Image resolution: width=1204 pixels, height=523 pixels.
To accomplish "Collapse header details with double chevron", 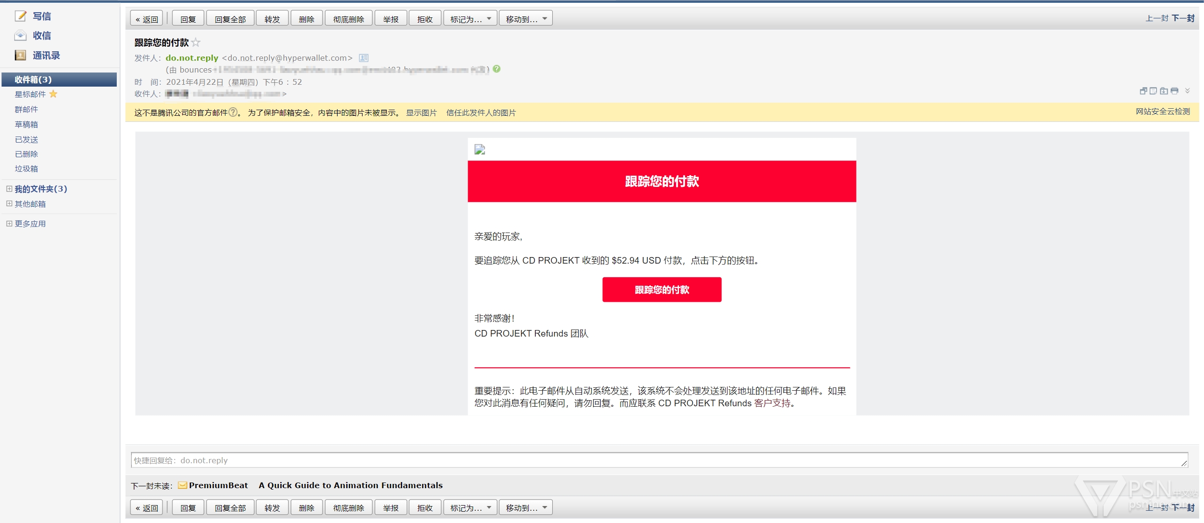I will coord(1187,91).
